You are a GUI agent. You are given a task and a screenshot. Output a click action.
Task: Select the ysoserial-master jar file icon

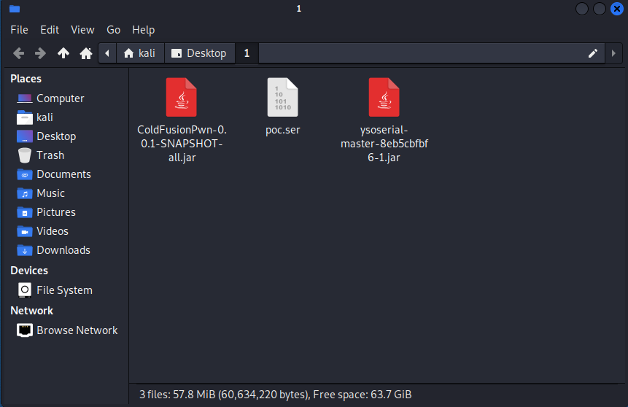[384, 97]
